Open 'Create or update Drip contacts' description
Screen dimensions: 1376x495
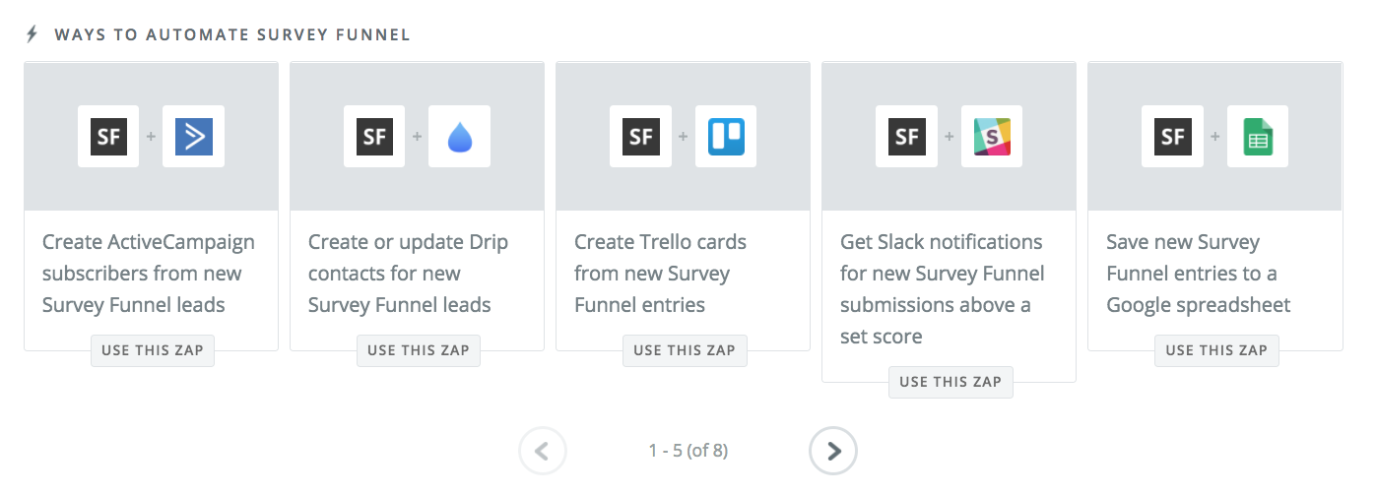point(407,274)
